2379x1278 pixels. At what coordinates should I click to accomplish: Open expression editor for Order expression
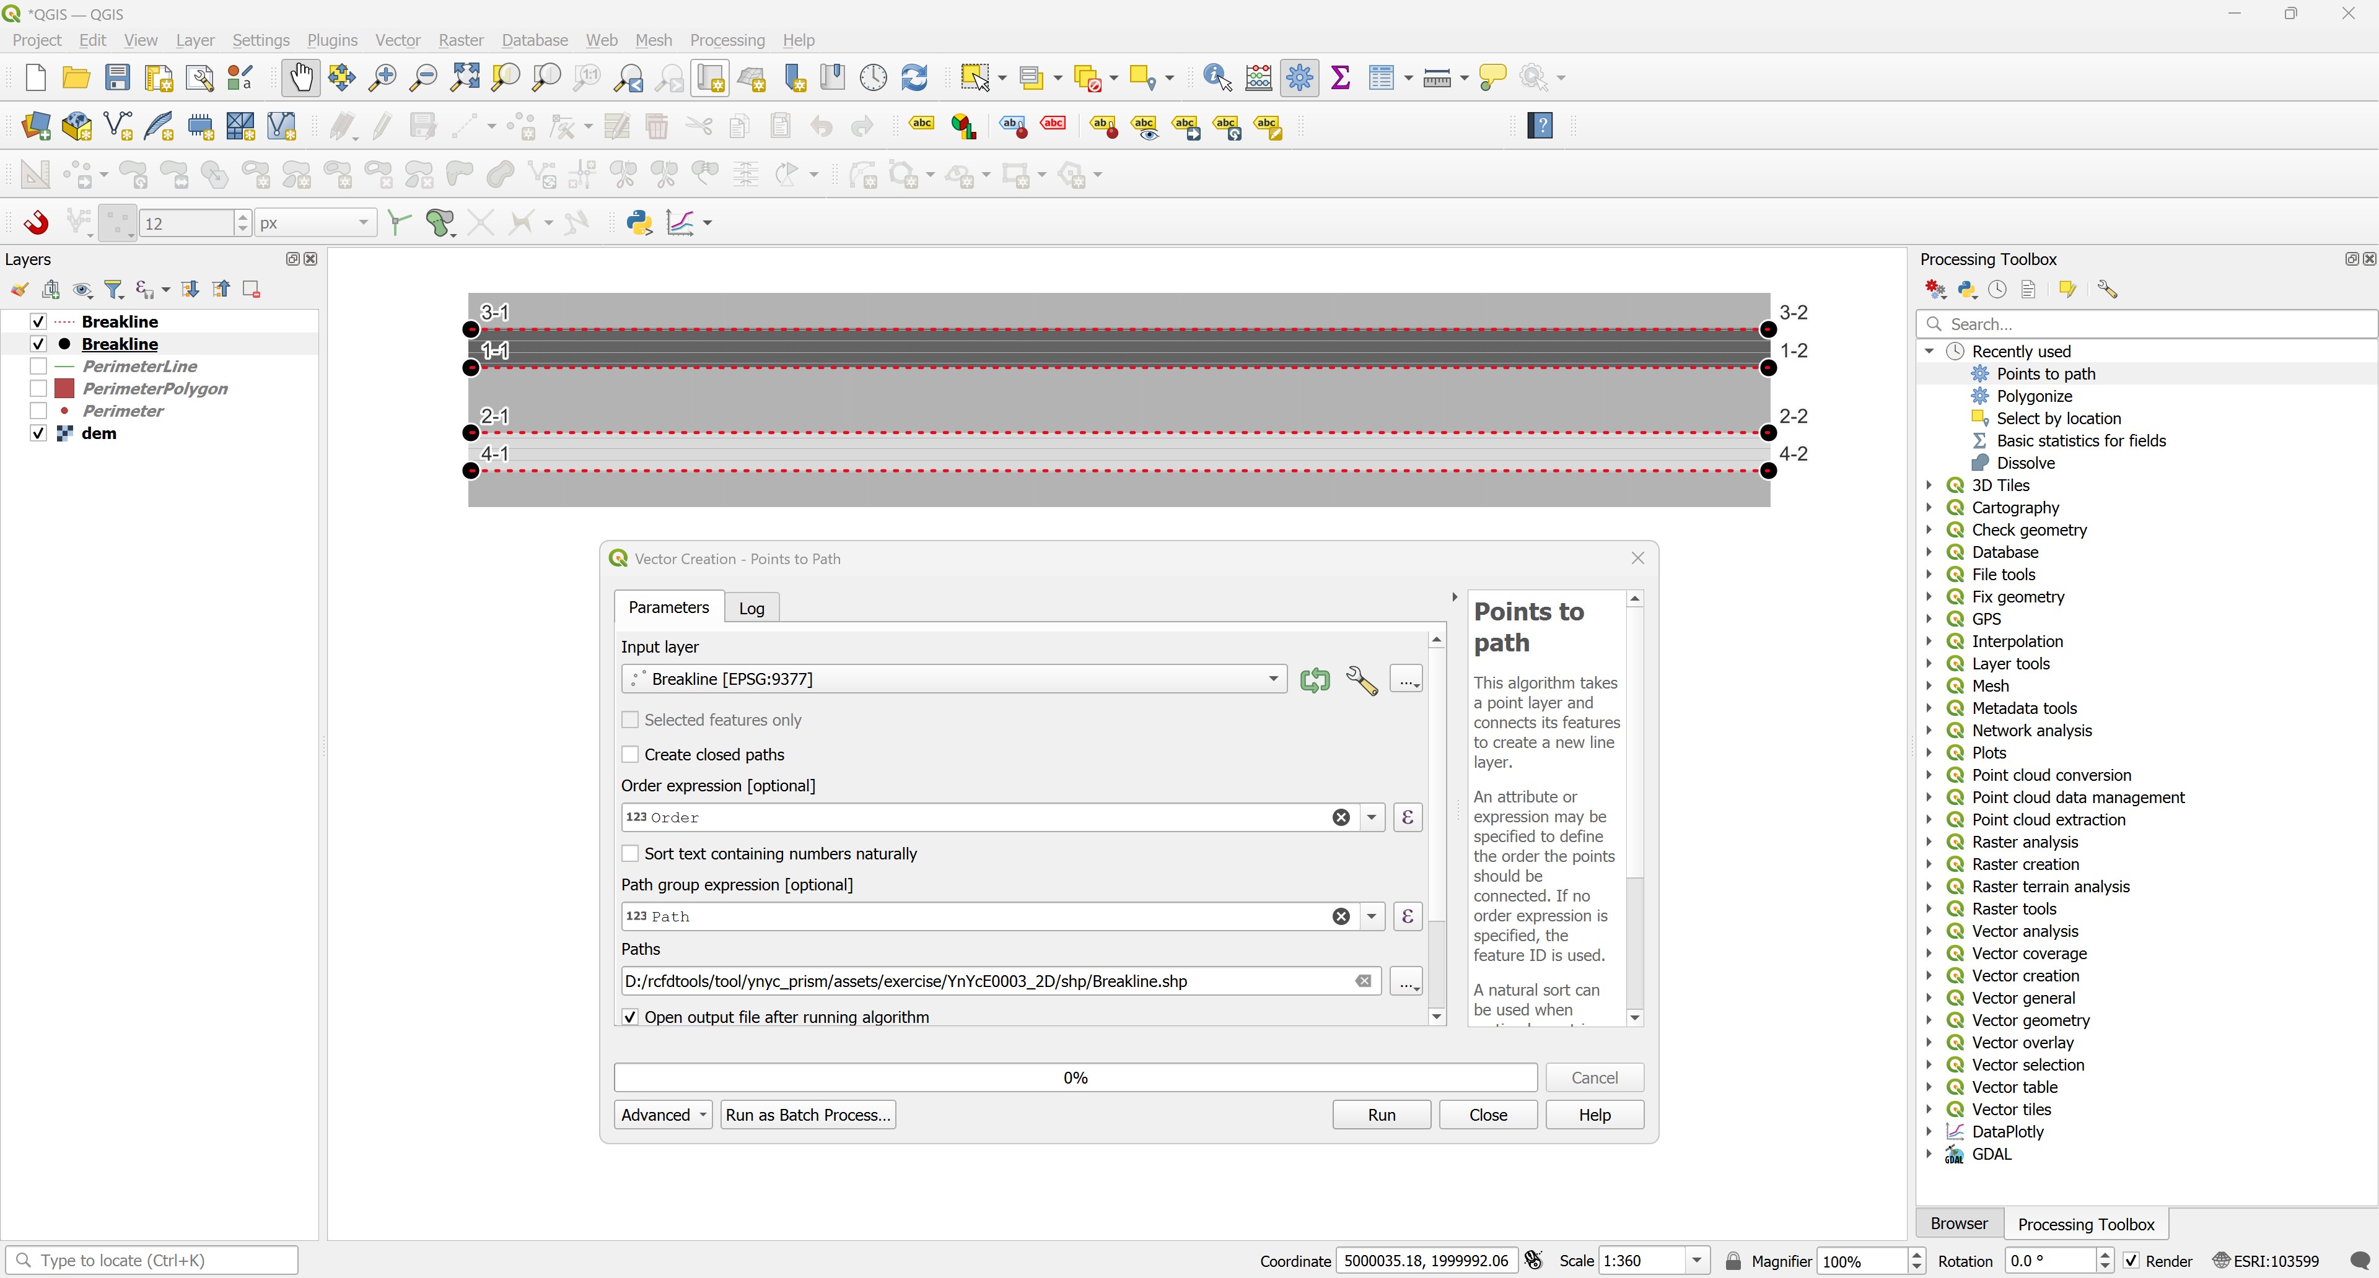tap(1408, 817)
